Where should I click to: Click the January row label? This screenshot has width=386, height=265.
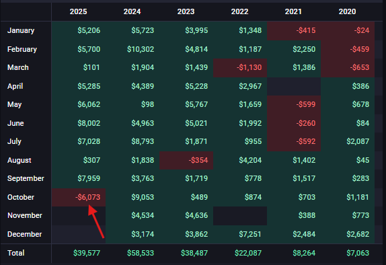click(x=21, y=30)
